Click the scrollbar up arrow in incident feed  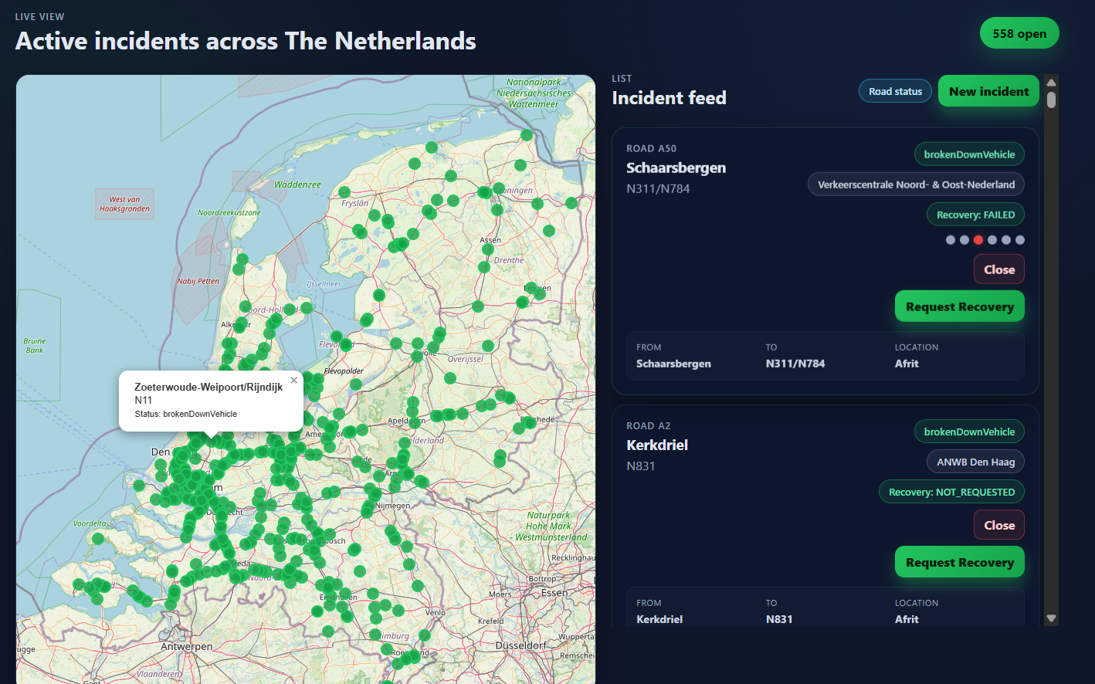point(1051,83)
